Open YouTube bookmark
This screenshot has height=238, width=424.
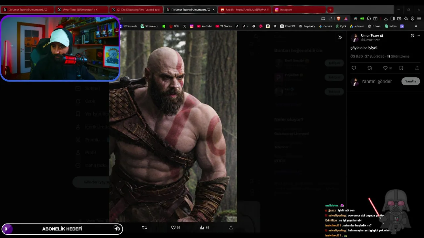(x=204, y=26)
